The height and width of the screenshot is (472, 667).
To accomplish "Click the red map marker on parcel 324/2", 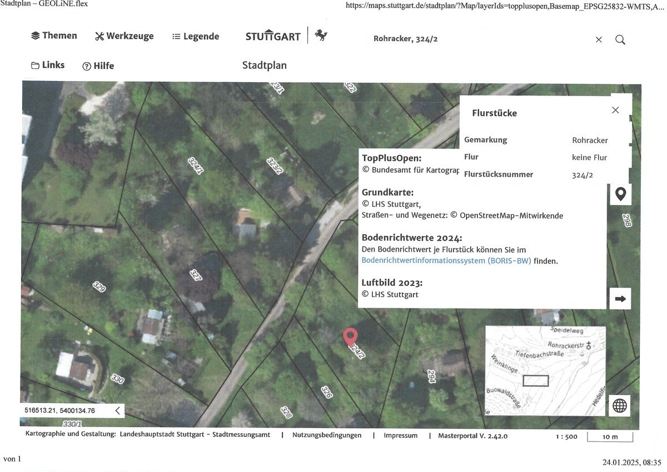I will coord(350,337).
